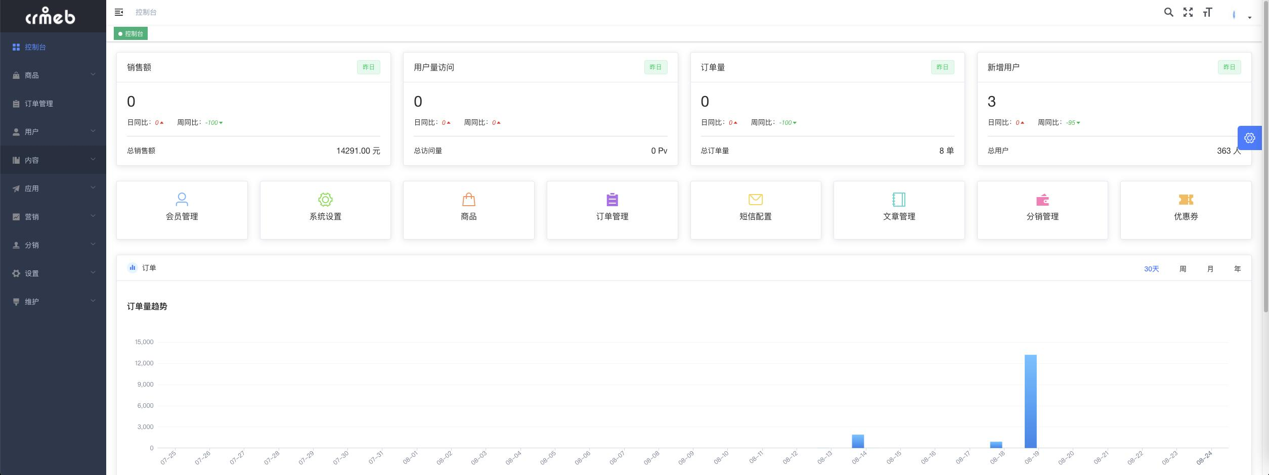1269x475 pixels.
Task: Open 优惠券 ticket shortcut
Action: pos(1186,210)
